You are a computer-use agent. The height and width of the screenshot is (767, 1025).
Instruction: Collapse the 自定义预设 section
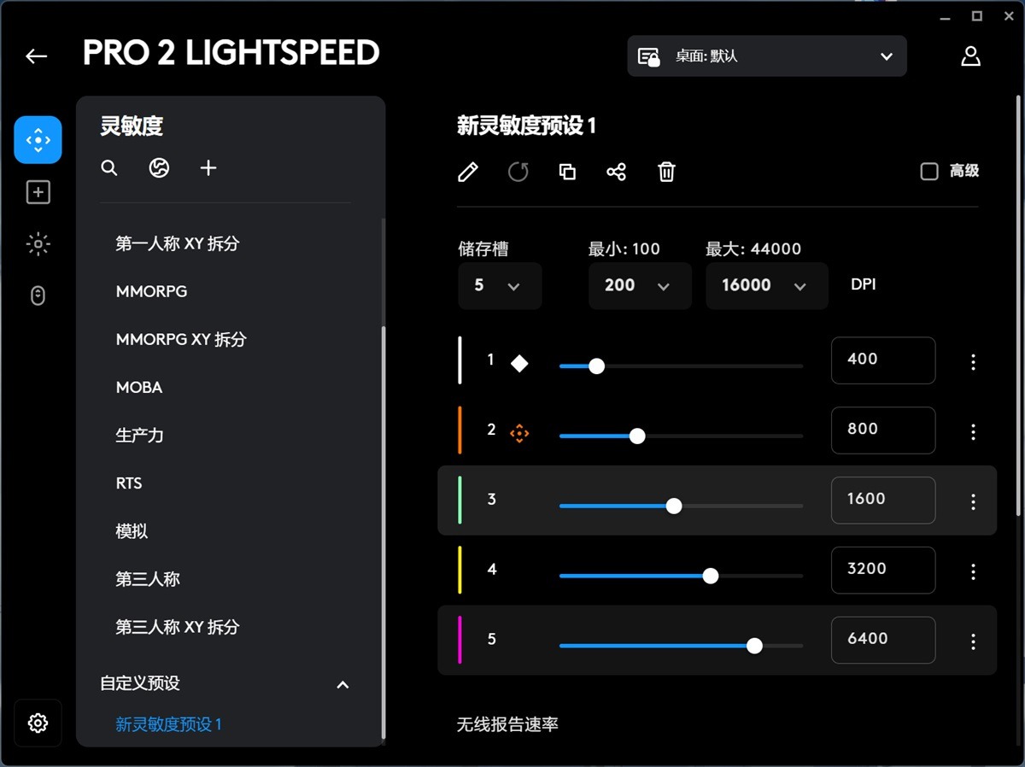(343, 685)
